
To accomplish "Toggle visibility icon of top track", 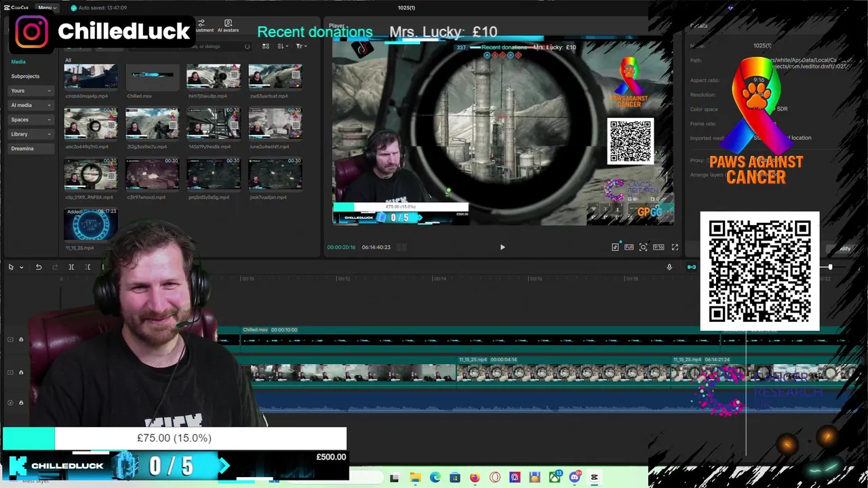I will click(10, 340).
